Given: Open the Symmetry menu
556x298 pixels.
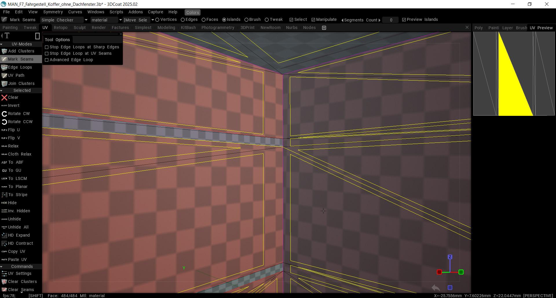Looking at the screenshot, I should pyautogui.click(x=53, y=12).
